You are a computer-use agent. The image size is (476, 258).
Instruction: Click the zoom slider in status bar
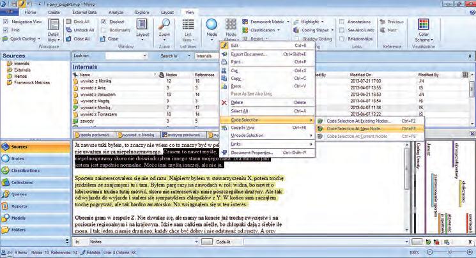click(450, 252)
